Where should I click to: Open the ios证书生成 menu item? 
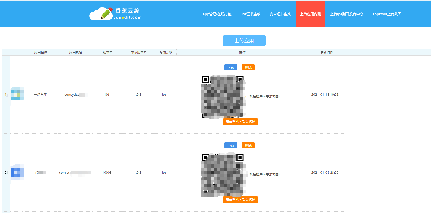(x=251, y=14)
